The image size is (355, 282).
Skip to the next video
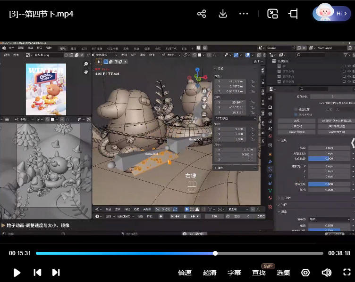coord(56,273)
